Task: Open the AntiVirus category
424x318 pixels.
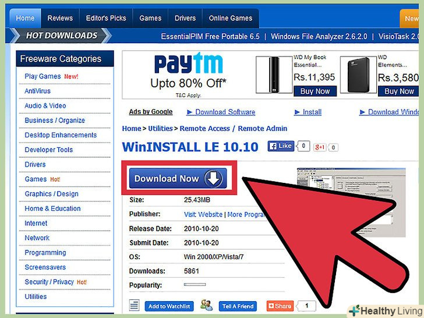Action: pos(38,91)
